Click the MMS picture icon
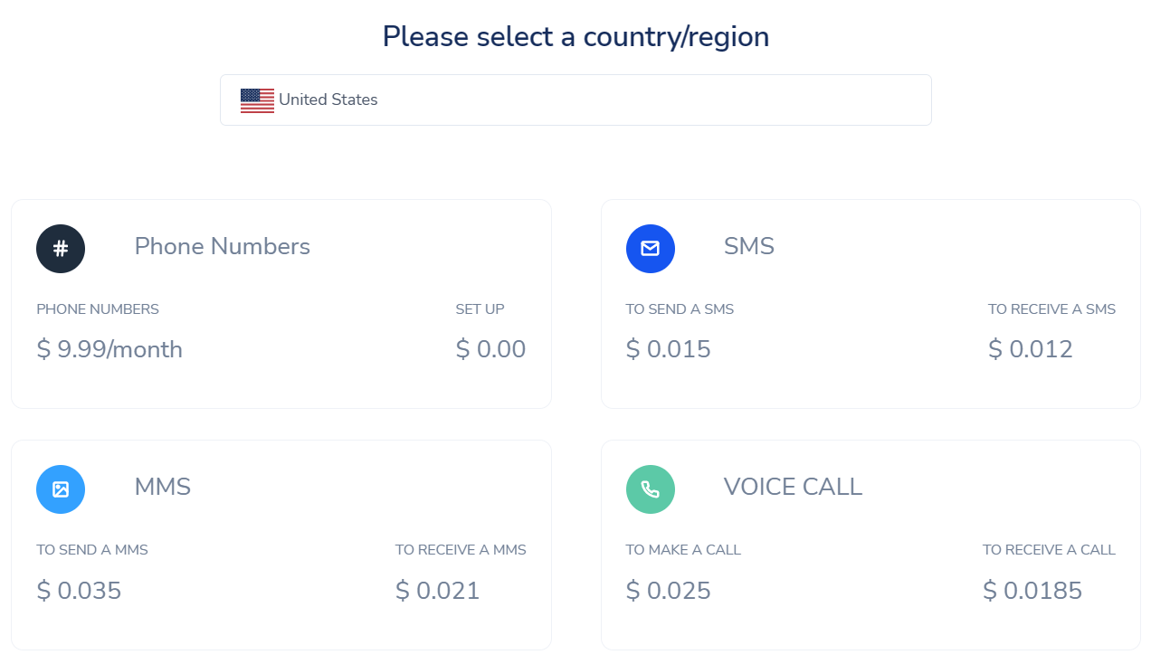This screenshot has width=1151, height=664. click(61, 489)
